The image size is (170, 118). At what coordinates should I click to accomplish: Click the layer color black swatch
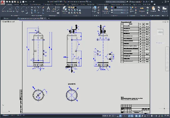(76, 7)
